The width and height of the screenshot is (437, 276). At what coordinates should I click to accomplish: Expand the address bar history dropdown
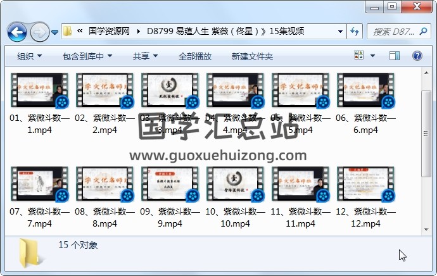click(340, 31)
